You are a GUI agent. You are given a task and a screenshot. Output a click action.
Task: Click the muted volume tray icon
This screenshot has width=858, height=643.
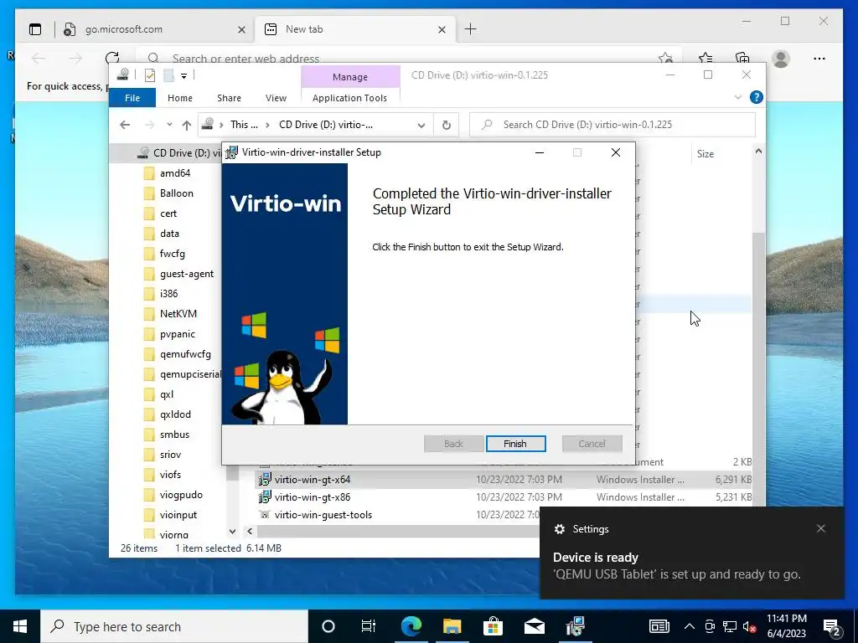tap(750, 626)
